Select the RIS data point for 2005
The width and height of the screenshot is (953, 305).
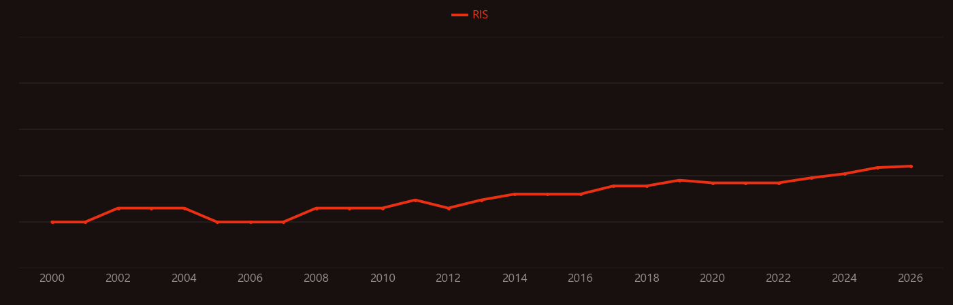click(x=217, y=222)
